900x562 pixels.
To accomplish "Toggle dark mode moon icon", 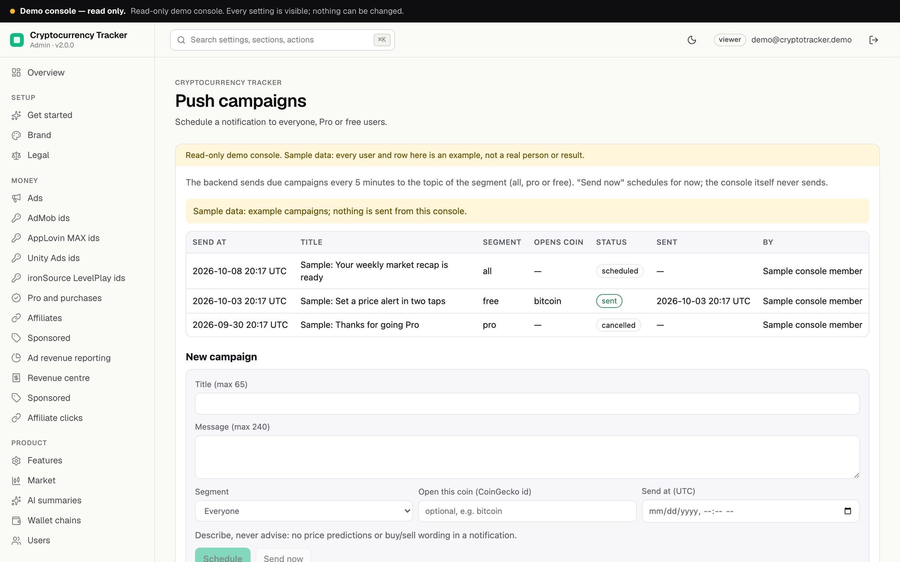I will (691, 40).
